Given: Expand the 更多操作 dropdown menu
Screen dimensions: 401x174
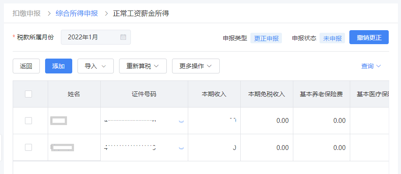Looking at the screenshot, I should click(x=196, y=66).
